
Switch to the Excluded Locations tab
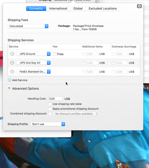pyautogui.click(x=103, y=8)
